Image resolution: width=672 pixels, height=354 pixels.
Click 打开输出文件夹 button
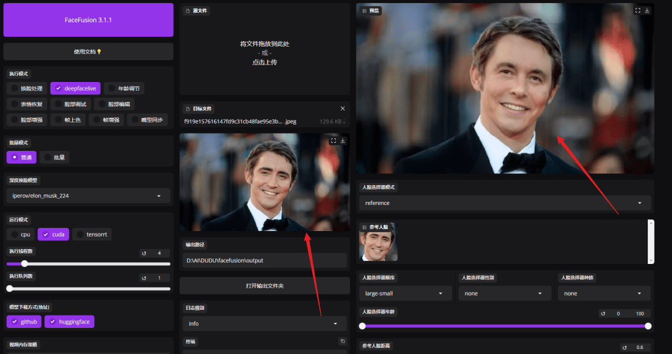[264, 286]
